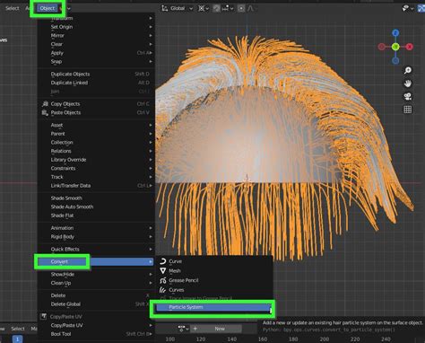Click the plus icon on the New button
425x343 pixels.
click(x=195, y=329)
